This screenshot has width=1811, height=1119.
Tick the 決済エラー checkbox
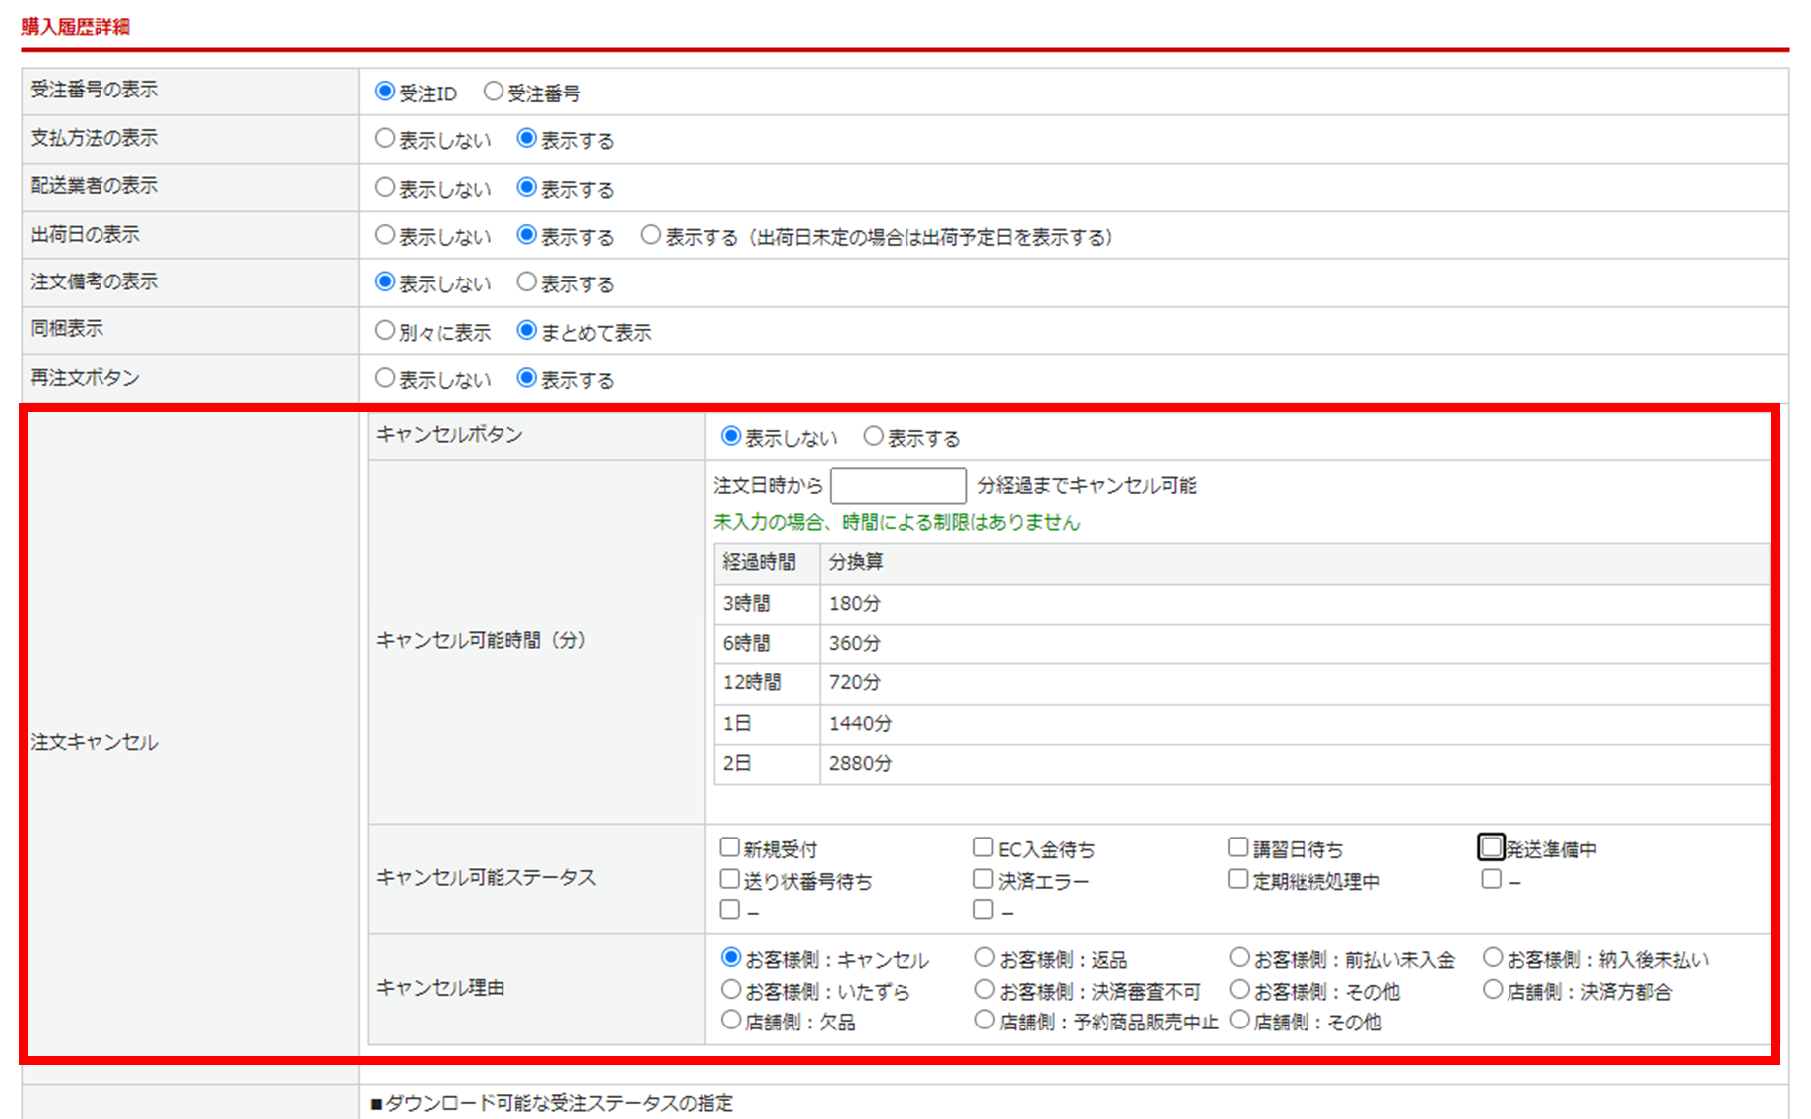984,879
